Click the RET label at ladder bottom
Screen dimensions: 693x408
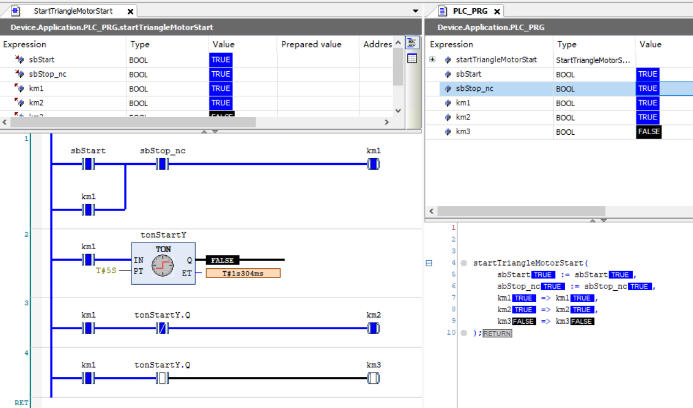21,403
